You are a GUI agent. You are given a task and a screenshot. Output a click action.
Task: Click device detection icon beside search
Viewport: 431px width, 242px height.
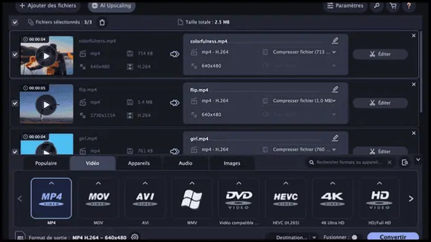tap(404, 162)
